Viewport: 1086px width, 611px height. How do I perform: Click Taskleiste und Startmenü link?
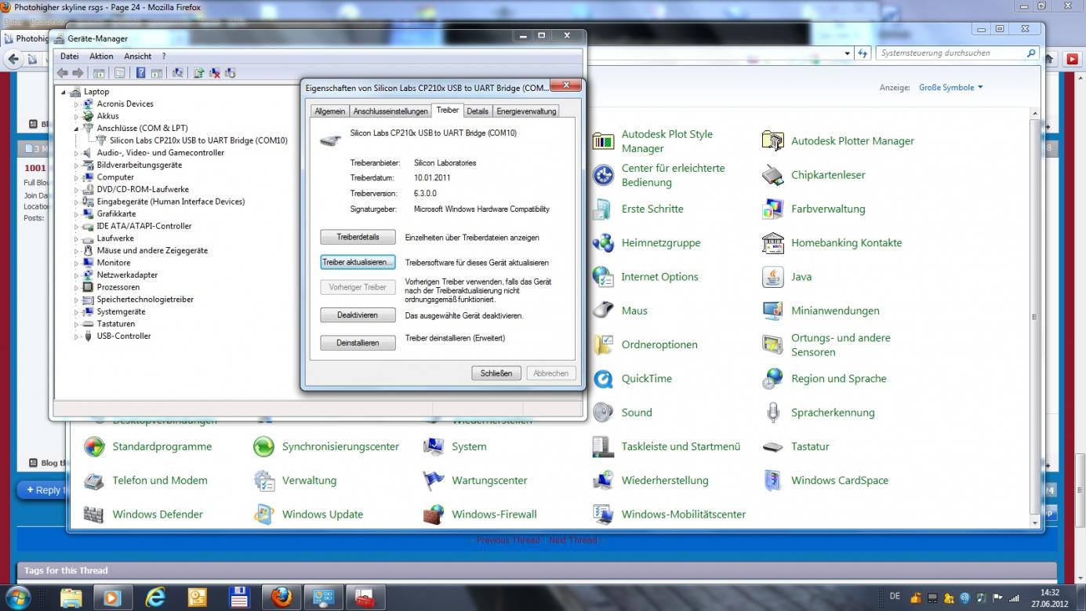pos(681,446)
